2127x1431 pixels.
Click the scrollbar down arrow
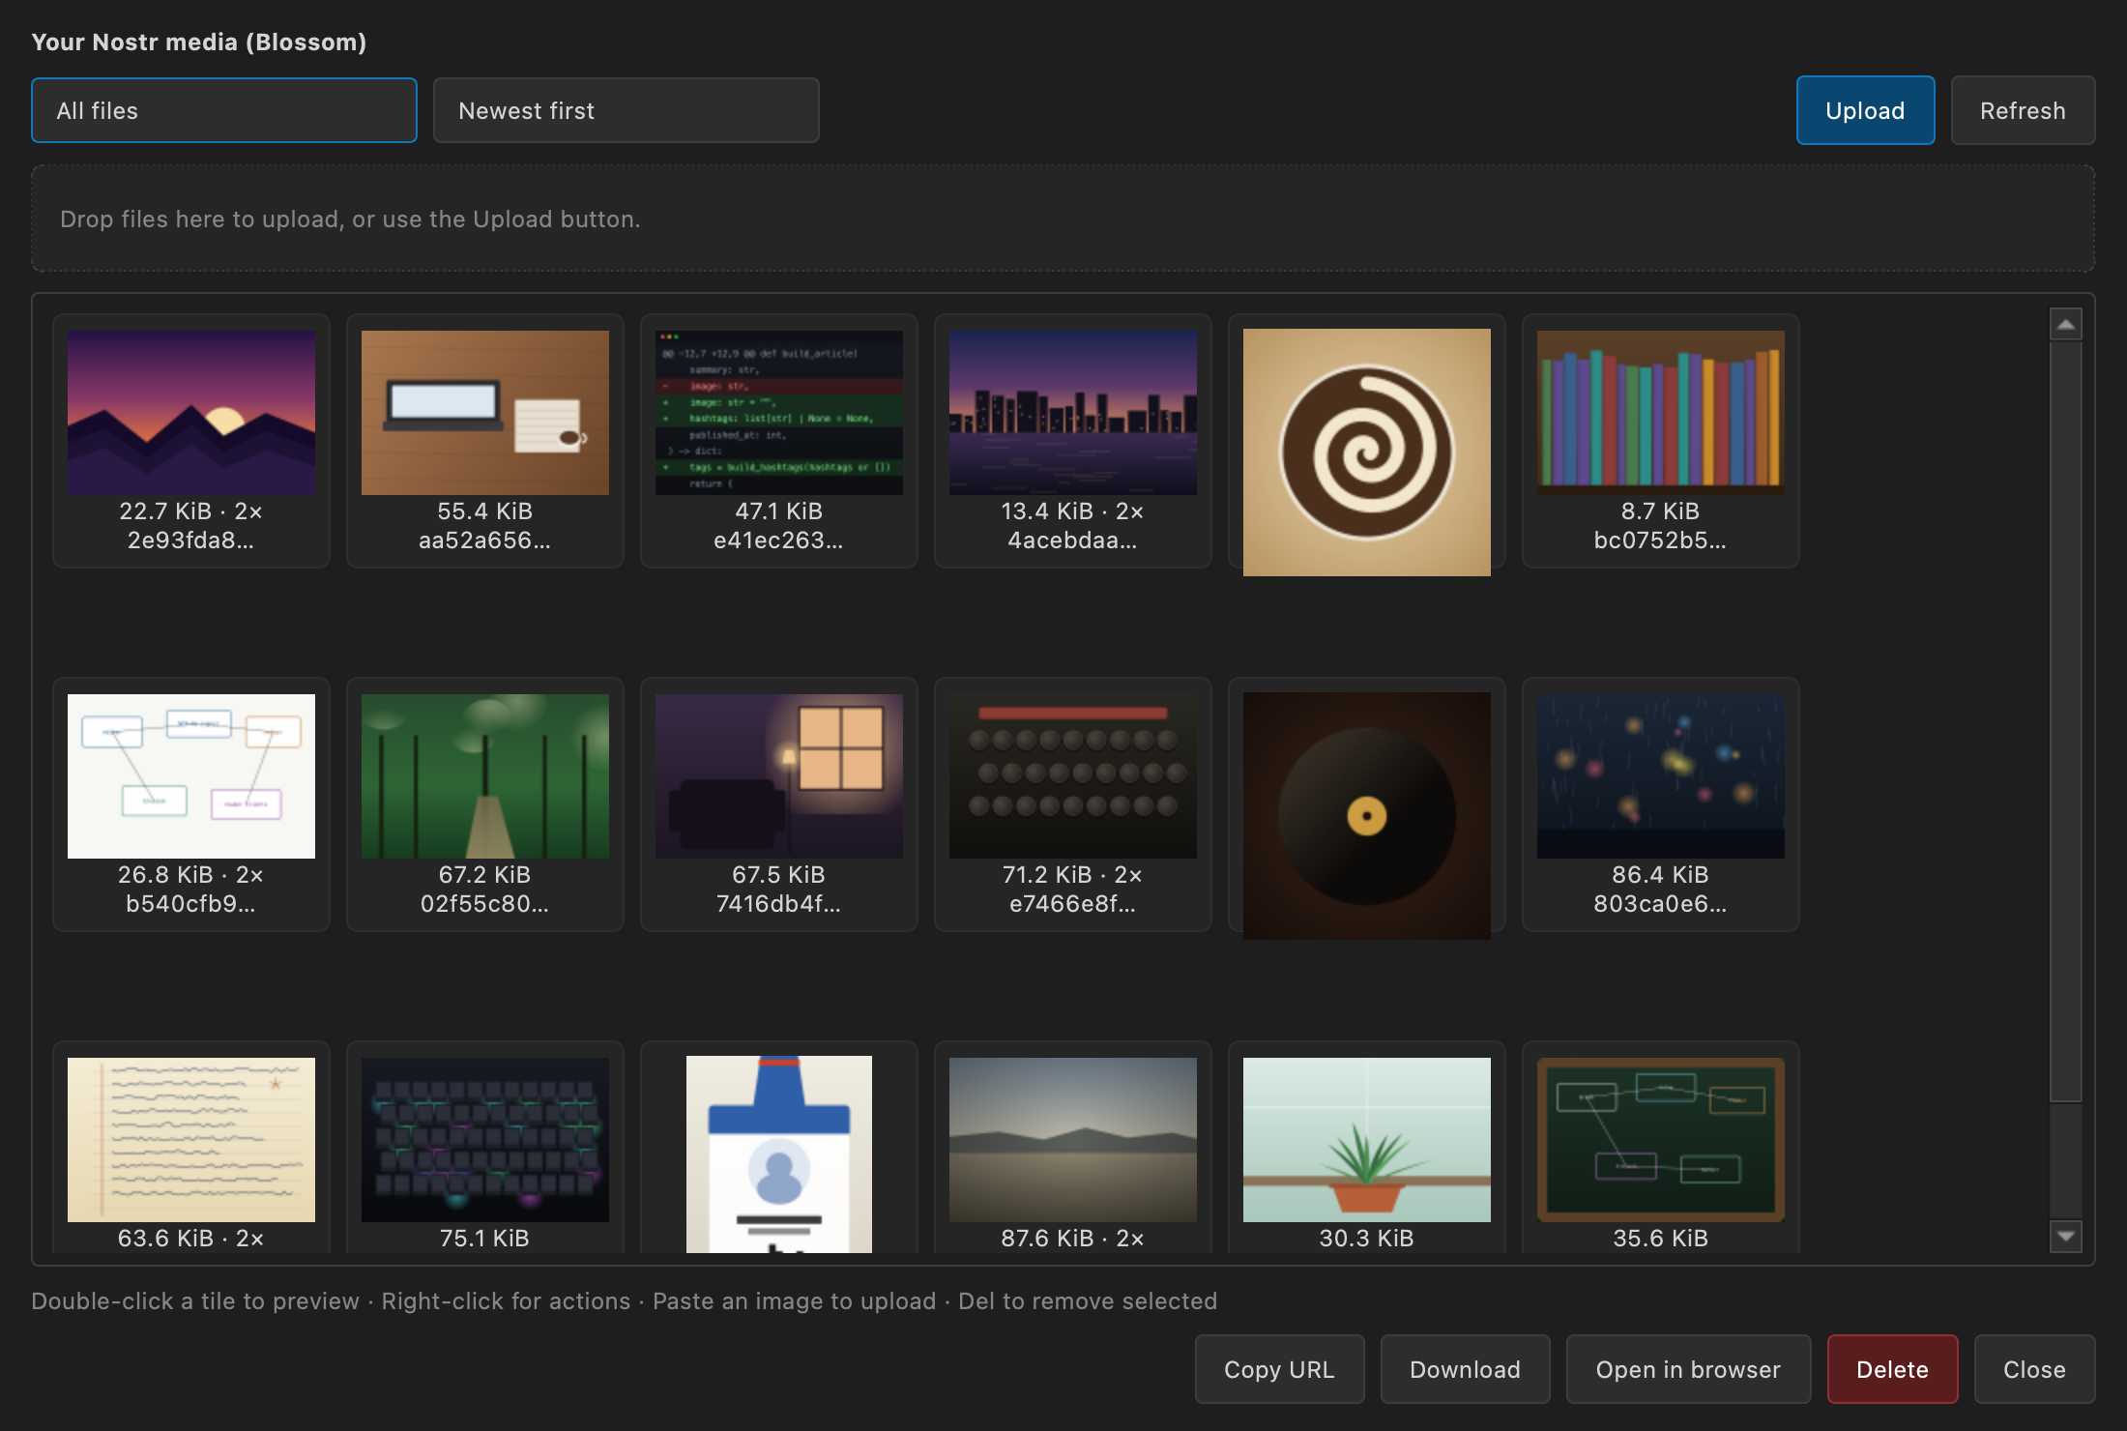coord(2066,1236)
